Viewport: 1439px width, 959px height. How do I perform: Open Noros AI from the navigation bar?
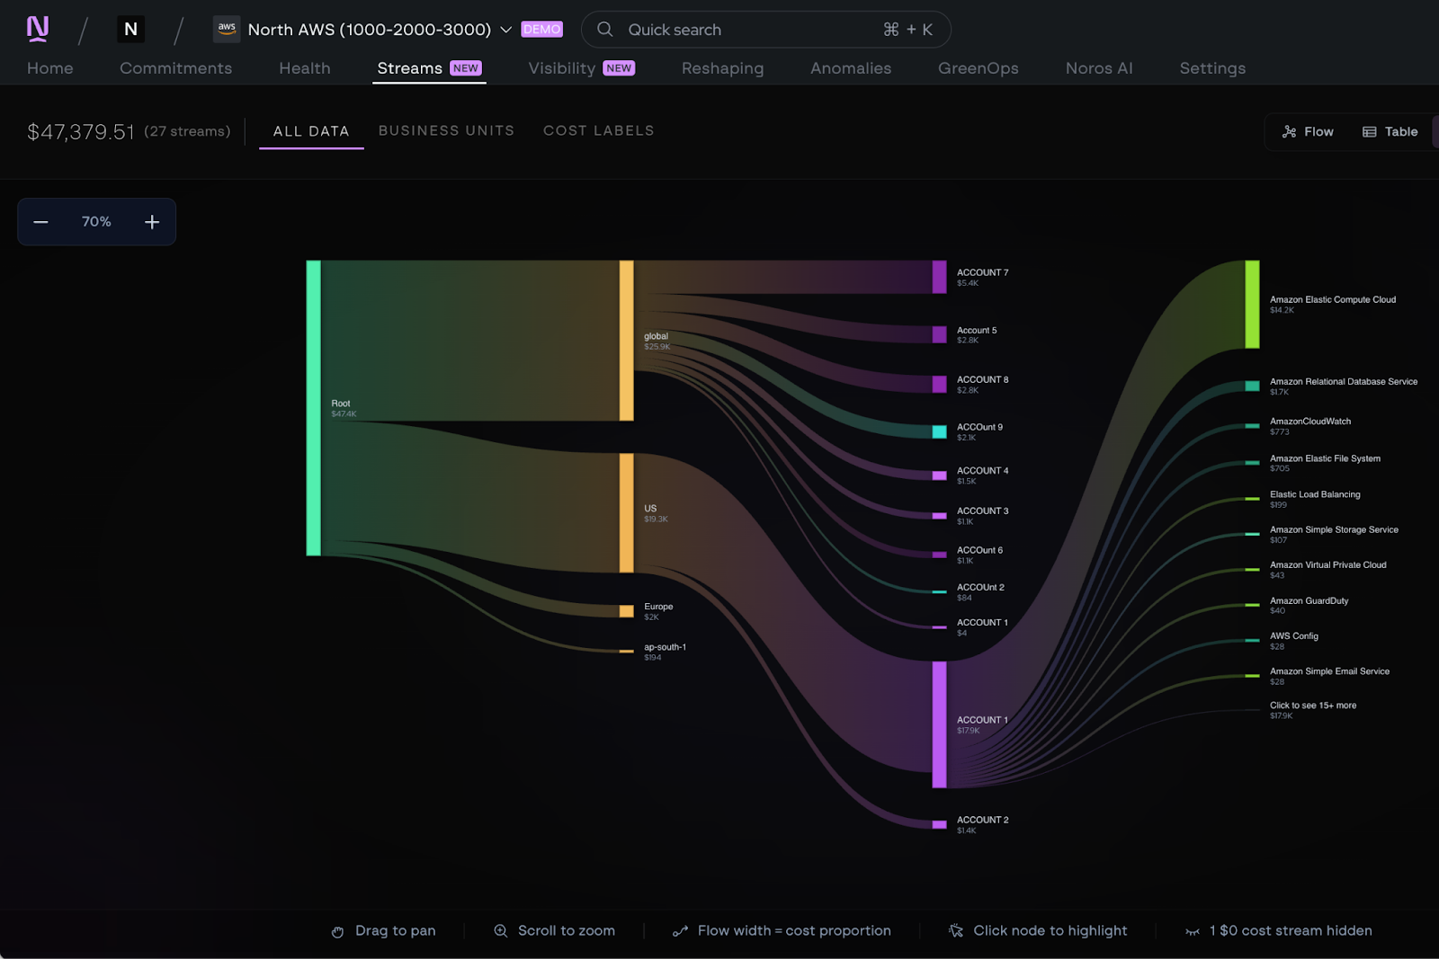click(x=1098, y=68)
